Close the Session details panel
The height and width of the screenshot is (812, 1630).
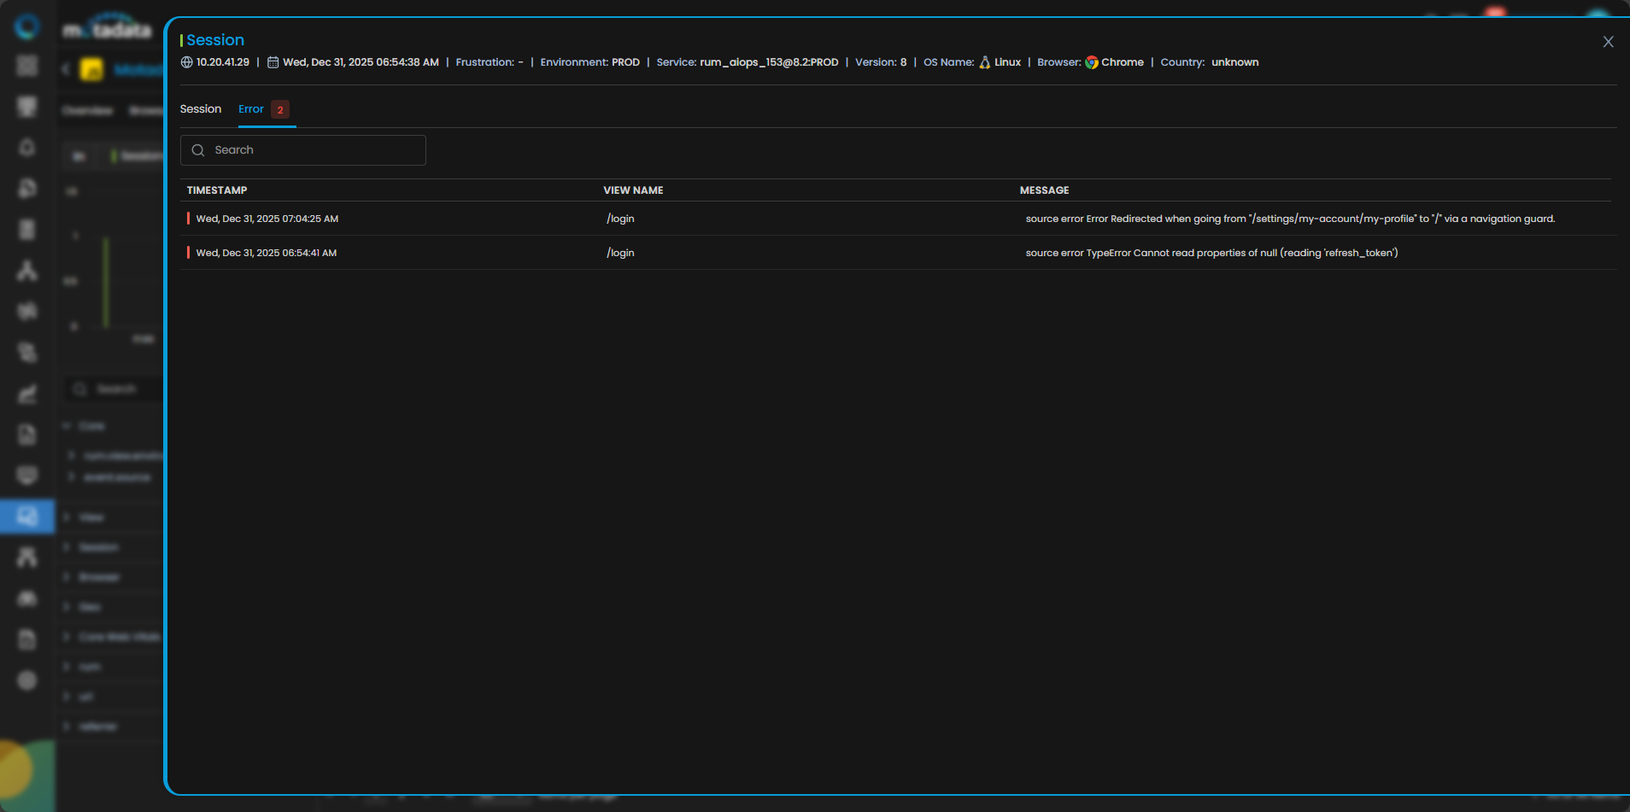pyautogui.click(x=1608, y=42)
